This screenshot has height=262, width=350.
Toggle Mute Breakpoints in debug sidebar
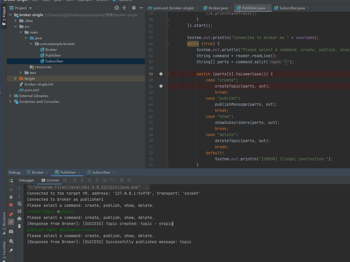(x=11, y=222)
